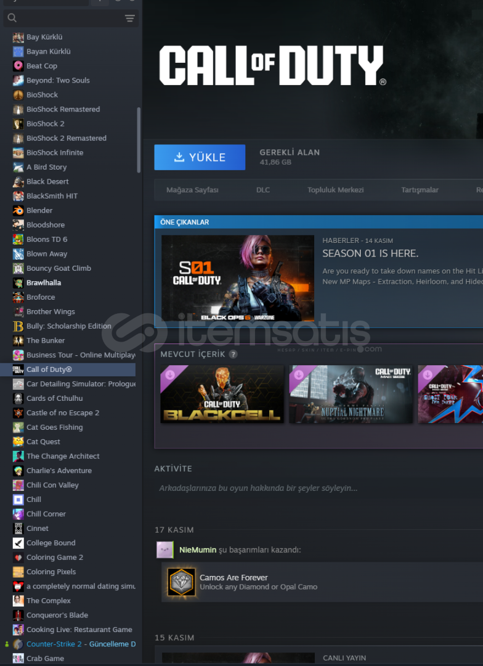Select a completely normal dating simulator entry
This screenshot has width=483, height=666.
pyautogui.click(x=81, y=586)
